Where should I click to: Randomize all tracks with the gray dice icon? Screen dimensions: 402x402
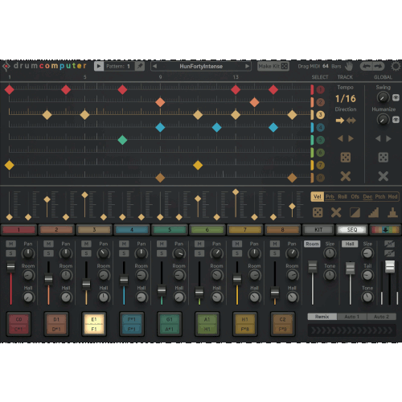point(384,158)
